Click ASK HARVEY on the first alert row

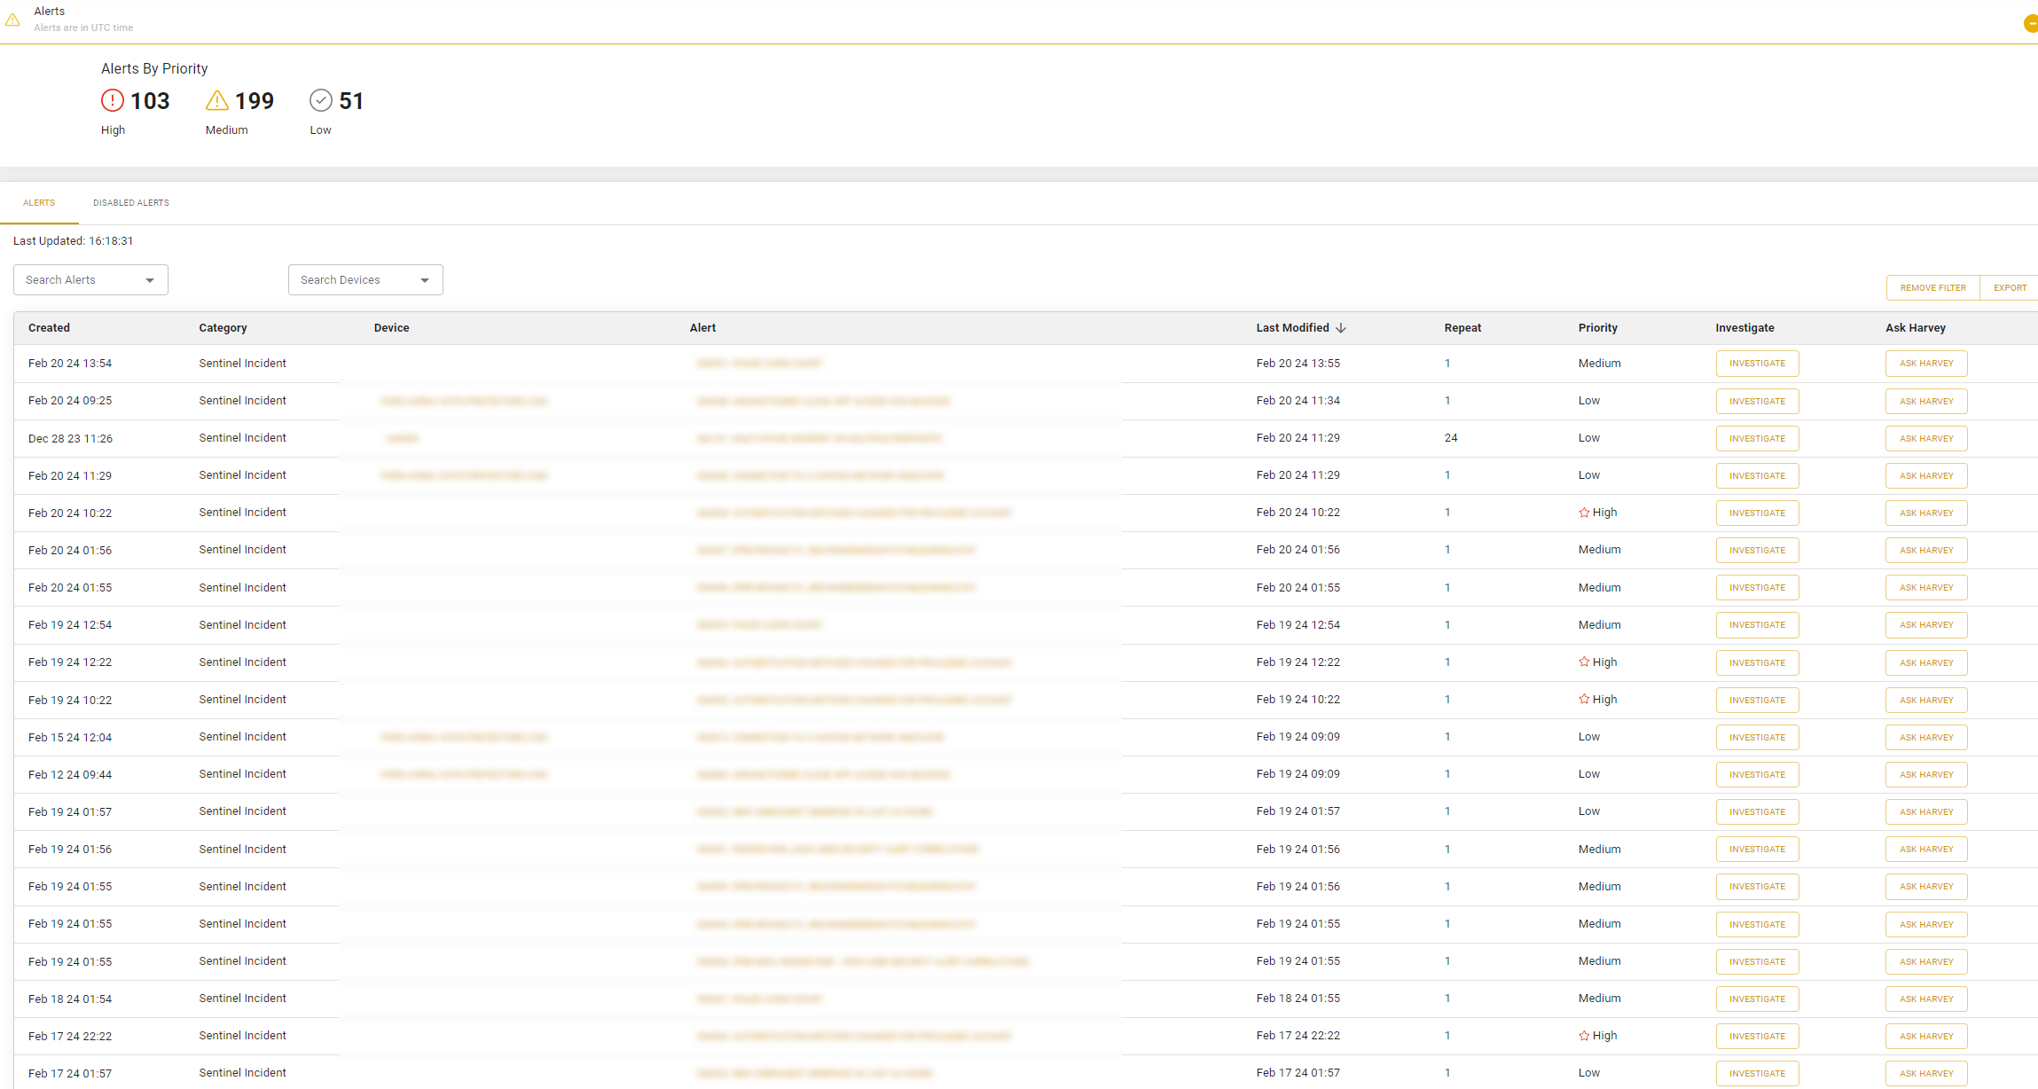pyautogui.click(x=1926, y=363)
